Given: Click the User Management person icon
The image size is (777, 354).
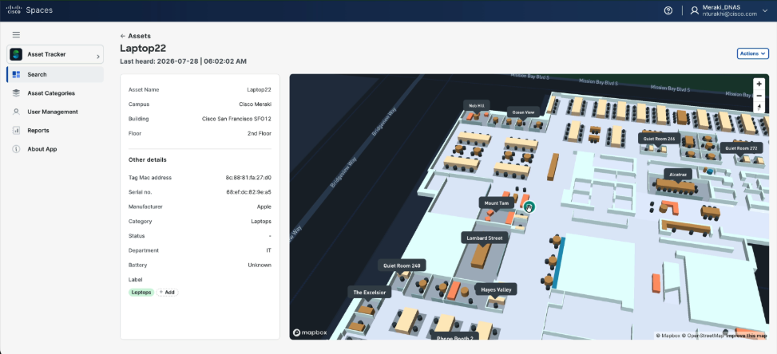Looking at the screenshot, I should [x=16, y=112].
